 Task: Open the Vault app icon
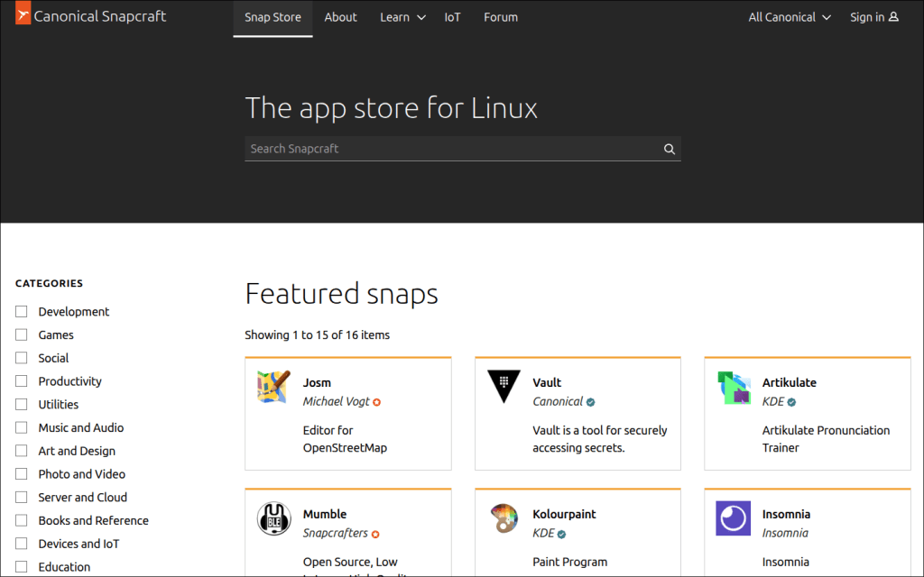click(504, 387)
